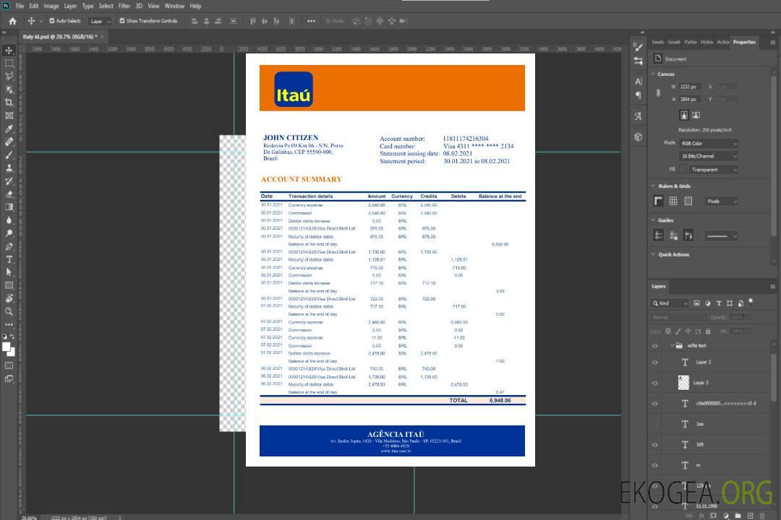Hide Layer 2 visibility eye
The width and height of the screenshot is (781, 520).
click(655, 363)
